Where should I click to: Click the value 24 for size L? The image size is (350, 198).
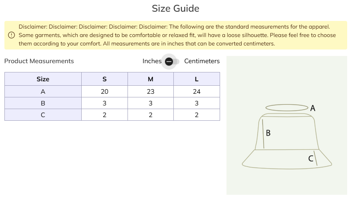[197, 91]
